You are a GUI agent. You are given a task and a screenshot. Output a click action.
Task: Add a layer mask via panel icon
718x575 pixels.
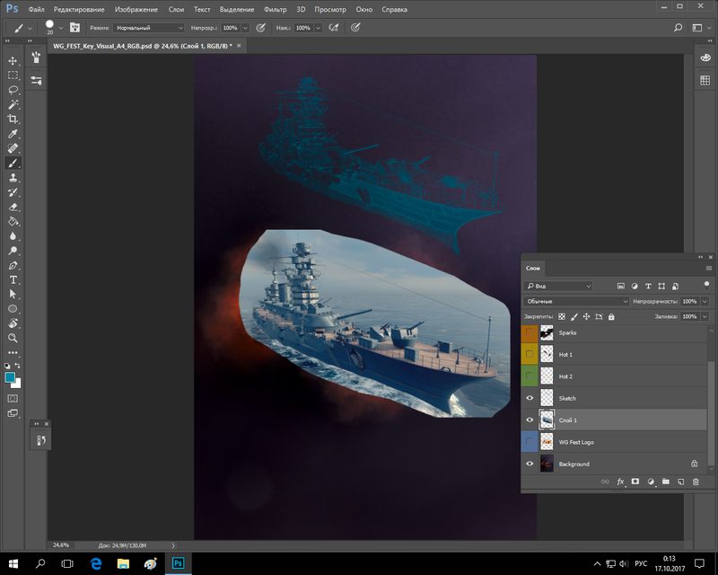pyautogui.click(x=635, y=482)
